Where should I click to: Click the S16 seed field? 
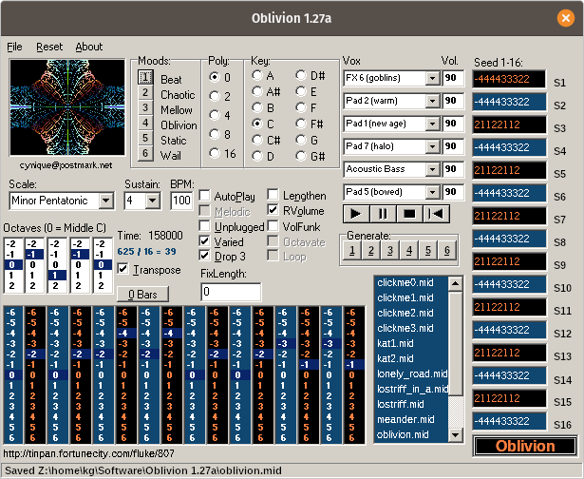point(509,421)
